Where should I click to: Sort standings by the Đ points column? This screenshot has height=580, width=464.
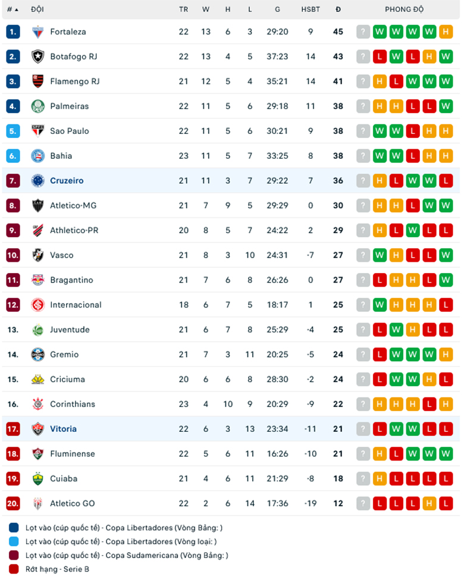tap(338, 10)
